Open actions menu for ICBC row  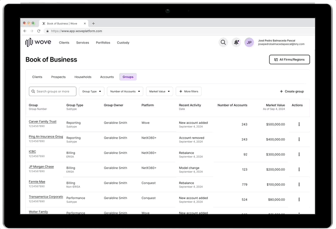point(299,154)
